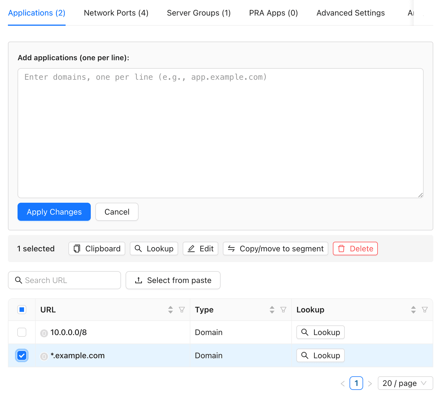Delete the selected application

tap(355, 249)
